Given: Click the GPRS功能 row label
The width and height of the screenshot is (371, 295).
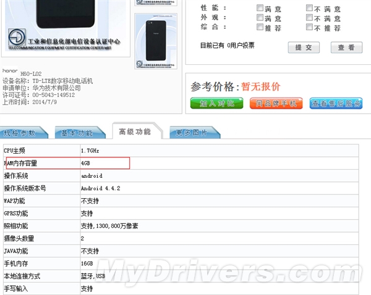Looking at the screenshot, I should tap(16, 214).
